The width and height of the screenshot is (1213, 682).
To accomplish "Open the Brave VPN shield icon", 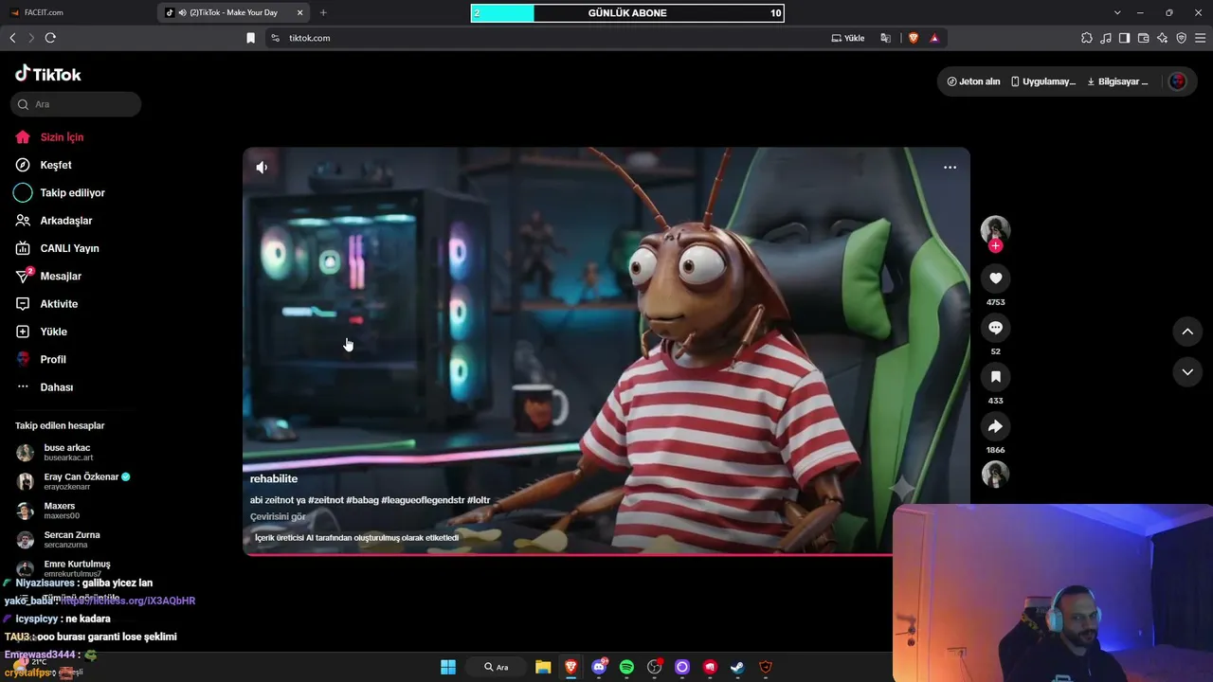I will pos(1182,38).
